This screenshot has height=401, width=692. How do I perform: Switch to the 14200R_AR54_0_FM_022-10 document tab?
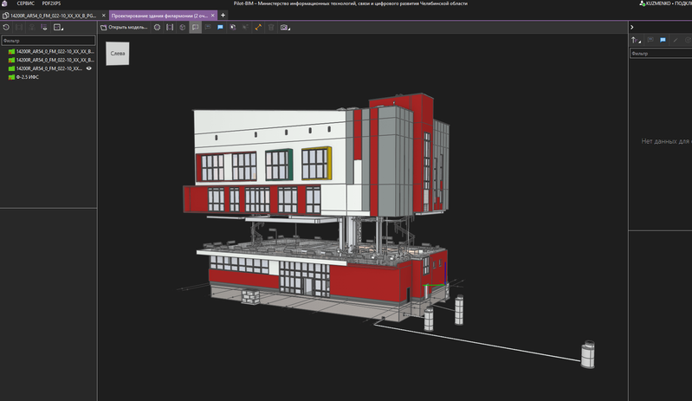53,16
